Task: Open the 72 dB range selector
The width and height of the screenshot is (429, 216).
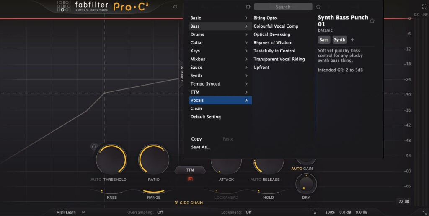Action: pyautogui.click(x=404, y=201)
